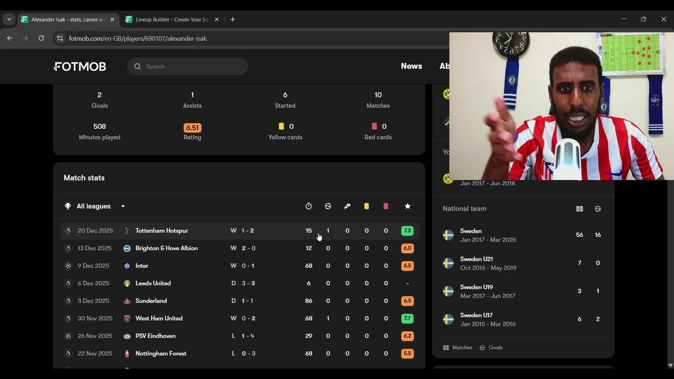Click the search magnifier icon
The image size is (674, 379).
tap(137, 66)
